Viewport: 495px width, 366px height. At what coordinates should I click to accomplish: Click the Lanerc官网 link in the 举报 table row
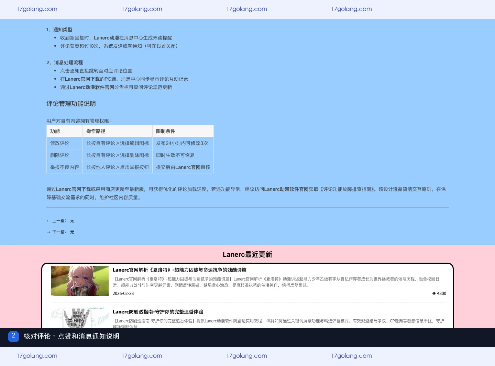188,167
